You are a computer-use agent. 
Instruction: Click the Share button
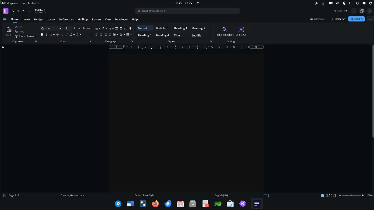click(x=356, y=19)
